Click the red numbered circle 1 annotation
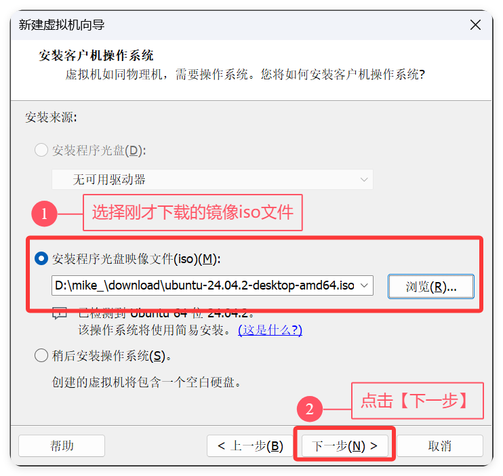503x476 pixels. (44, 214)
